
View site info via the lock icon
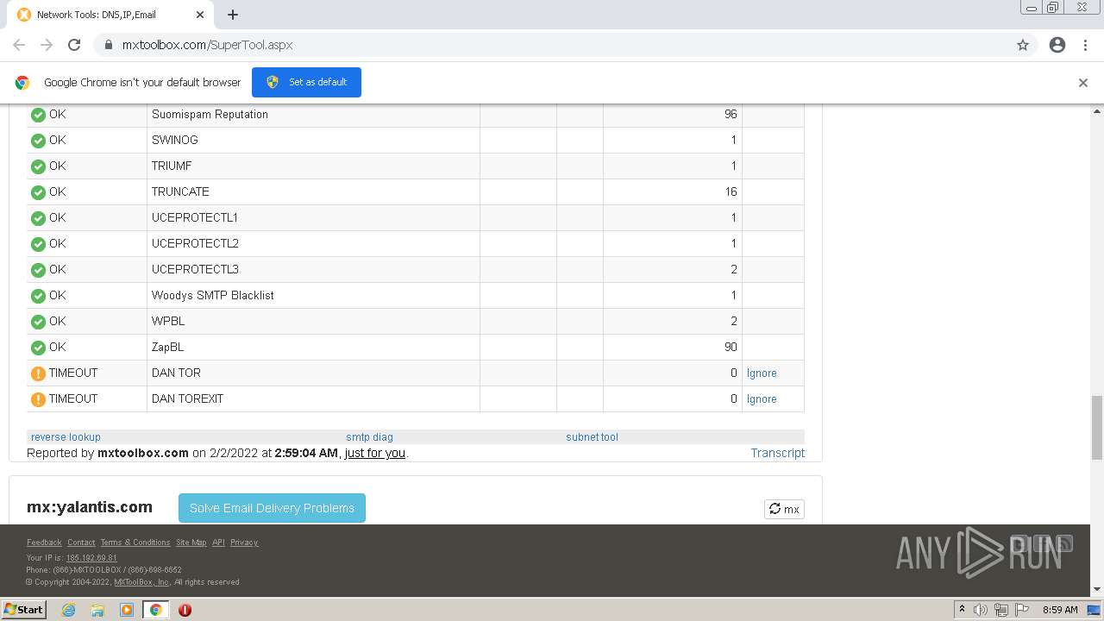pyautogui.click(x=108, y=45)
